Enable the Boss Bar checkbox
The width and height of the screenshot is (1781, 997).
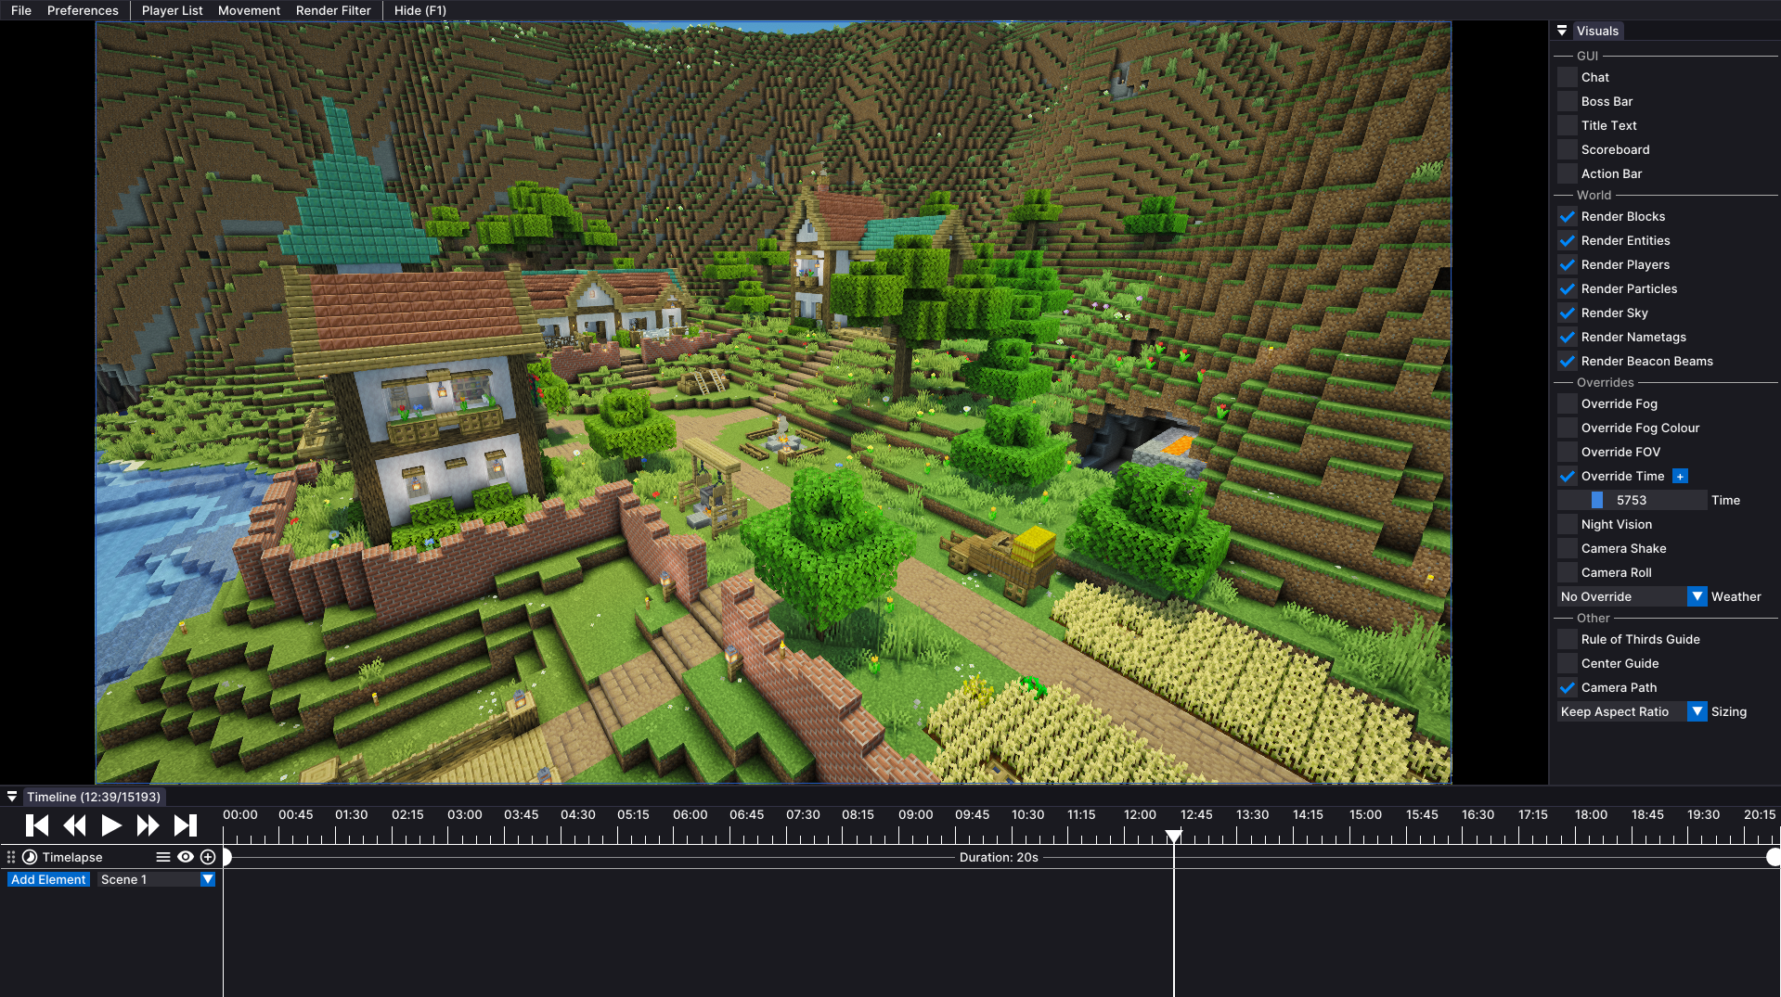1568,101
